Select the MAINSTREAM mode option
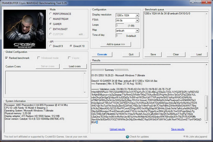This screenshot has height=142, width=213. tap(51, 19)
